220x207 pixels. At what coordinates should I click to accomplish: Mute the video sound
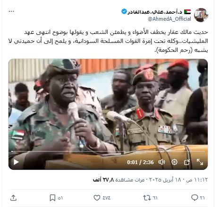(x=161, y=162)
